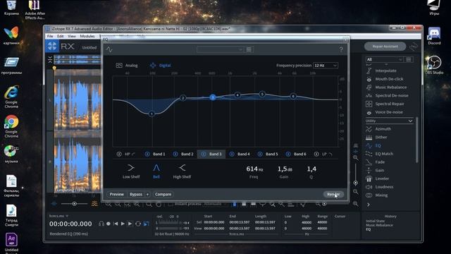Viewport: 451px width, 254px height.
Task: Open the Spectral De-noise module
Action: click(x=392, y=96)
